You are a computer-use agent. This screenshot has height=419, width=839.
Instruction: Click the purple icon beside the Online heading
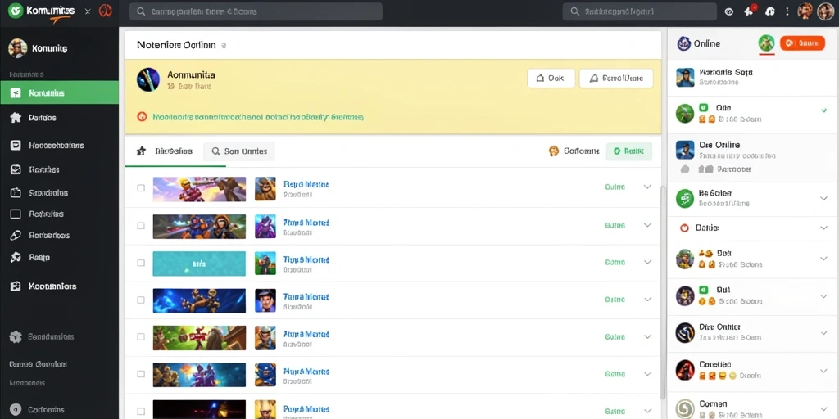pyautogui.click(x=684, y=44)
